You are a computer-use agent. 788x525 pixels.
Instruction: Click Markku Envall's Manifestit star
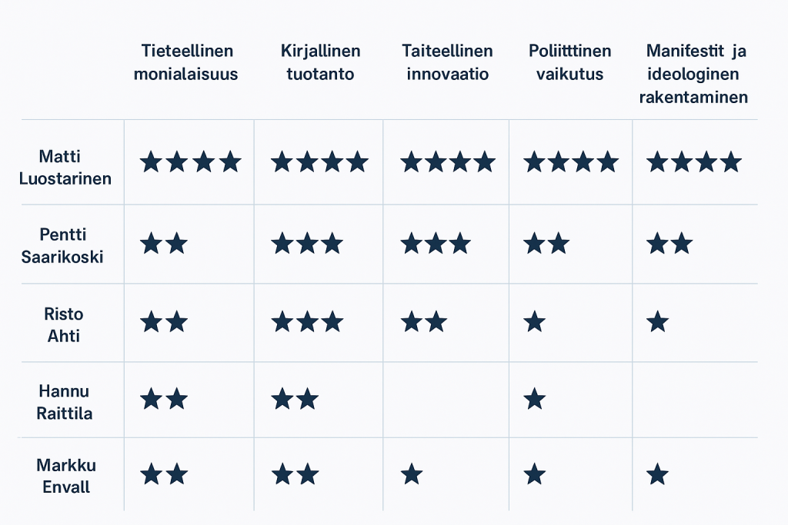[x=657, y=474]
